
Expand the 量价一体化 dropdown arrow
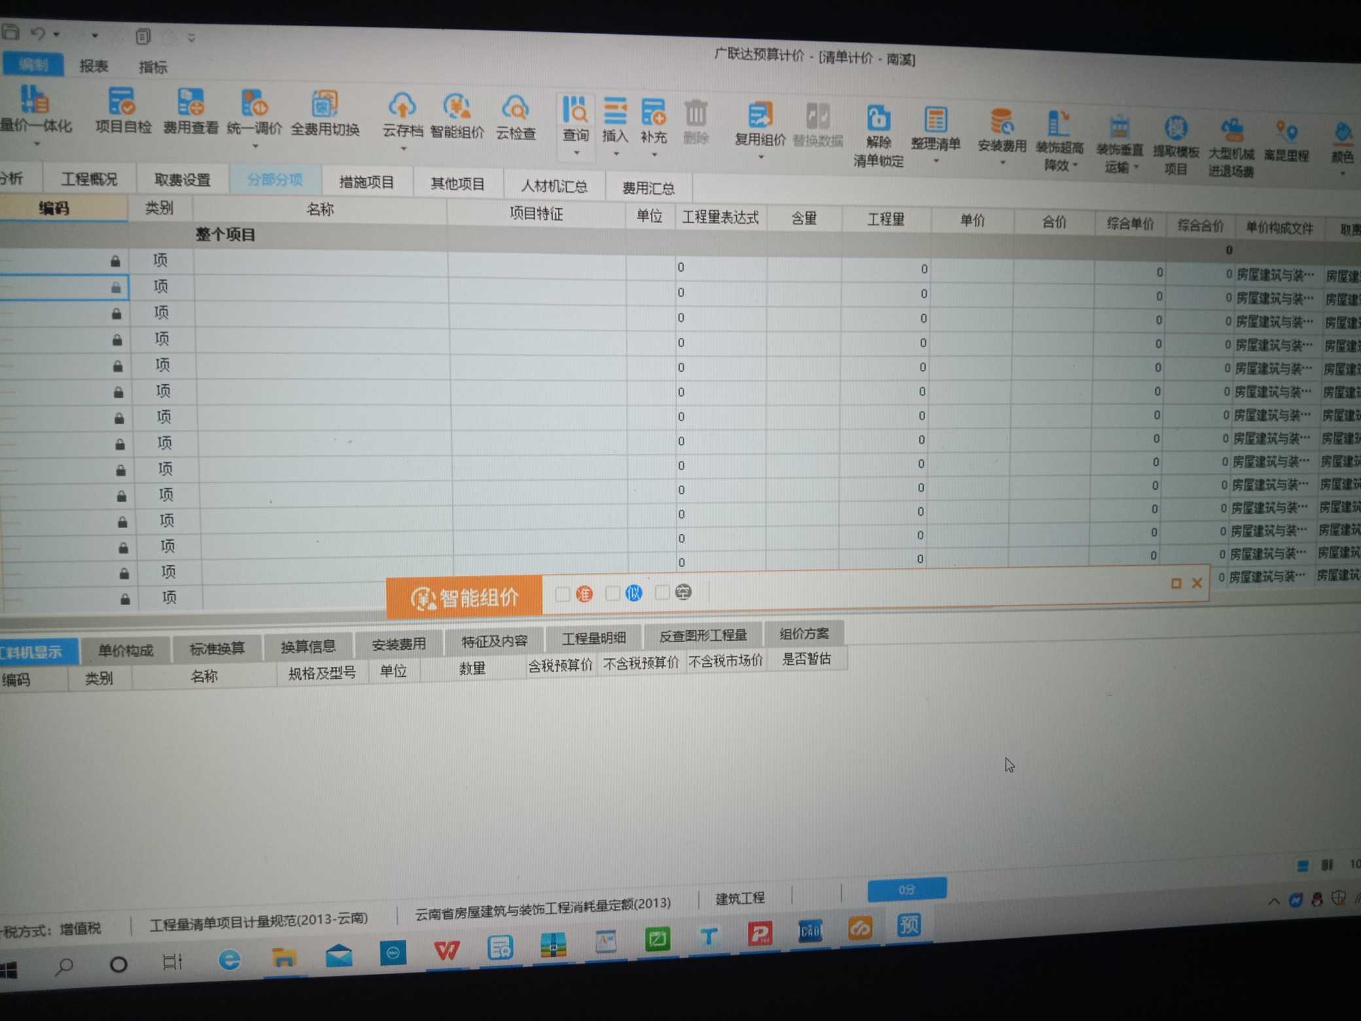[x=37, y=143]
